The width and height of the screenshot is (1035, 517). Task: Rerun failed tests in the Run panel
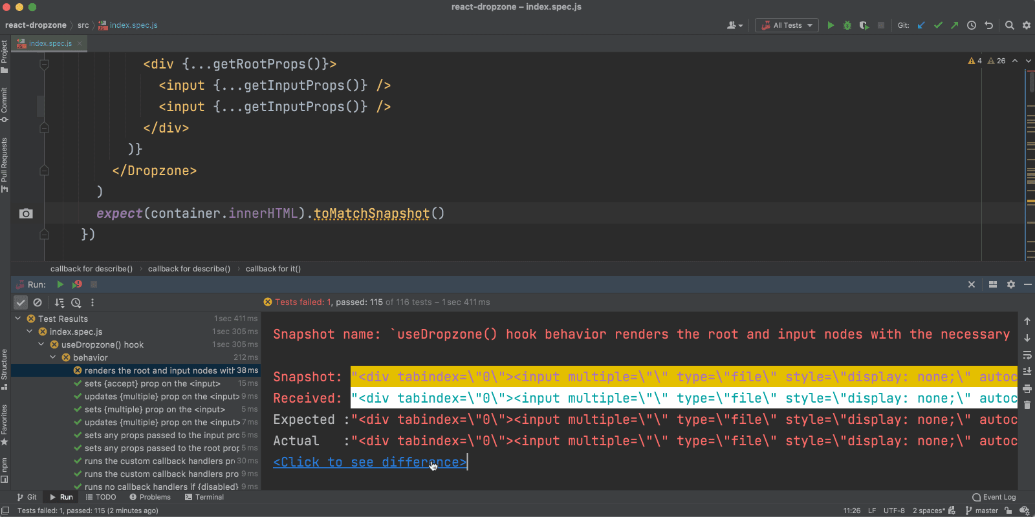tap(77, 284)
